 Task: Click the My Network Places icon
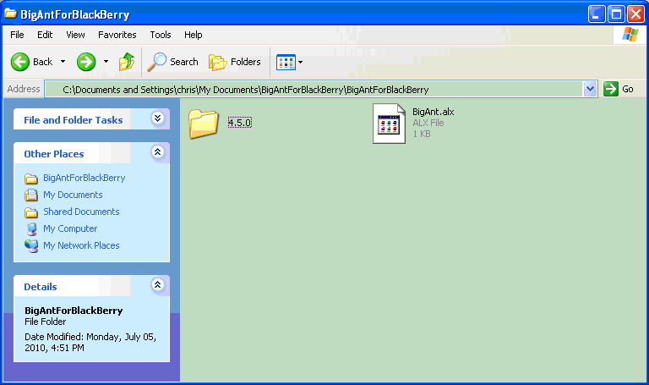pyautogui.click(x=31, y=245)
